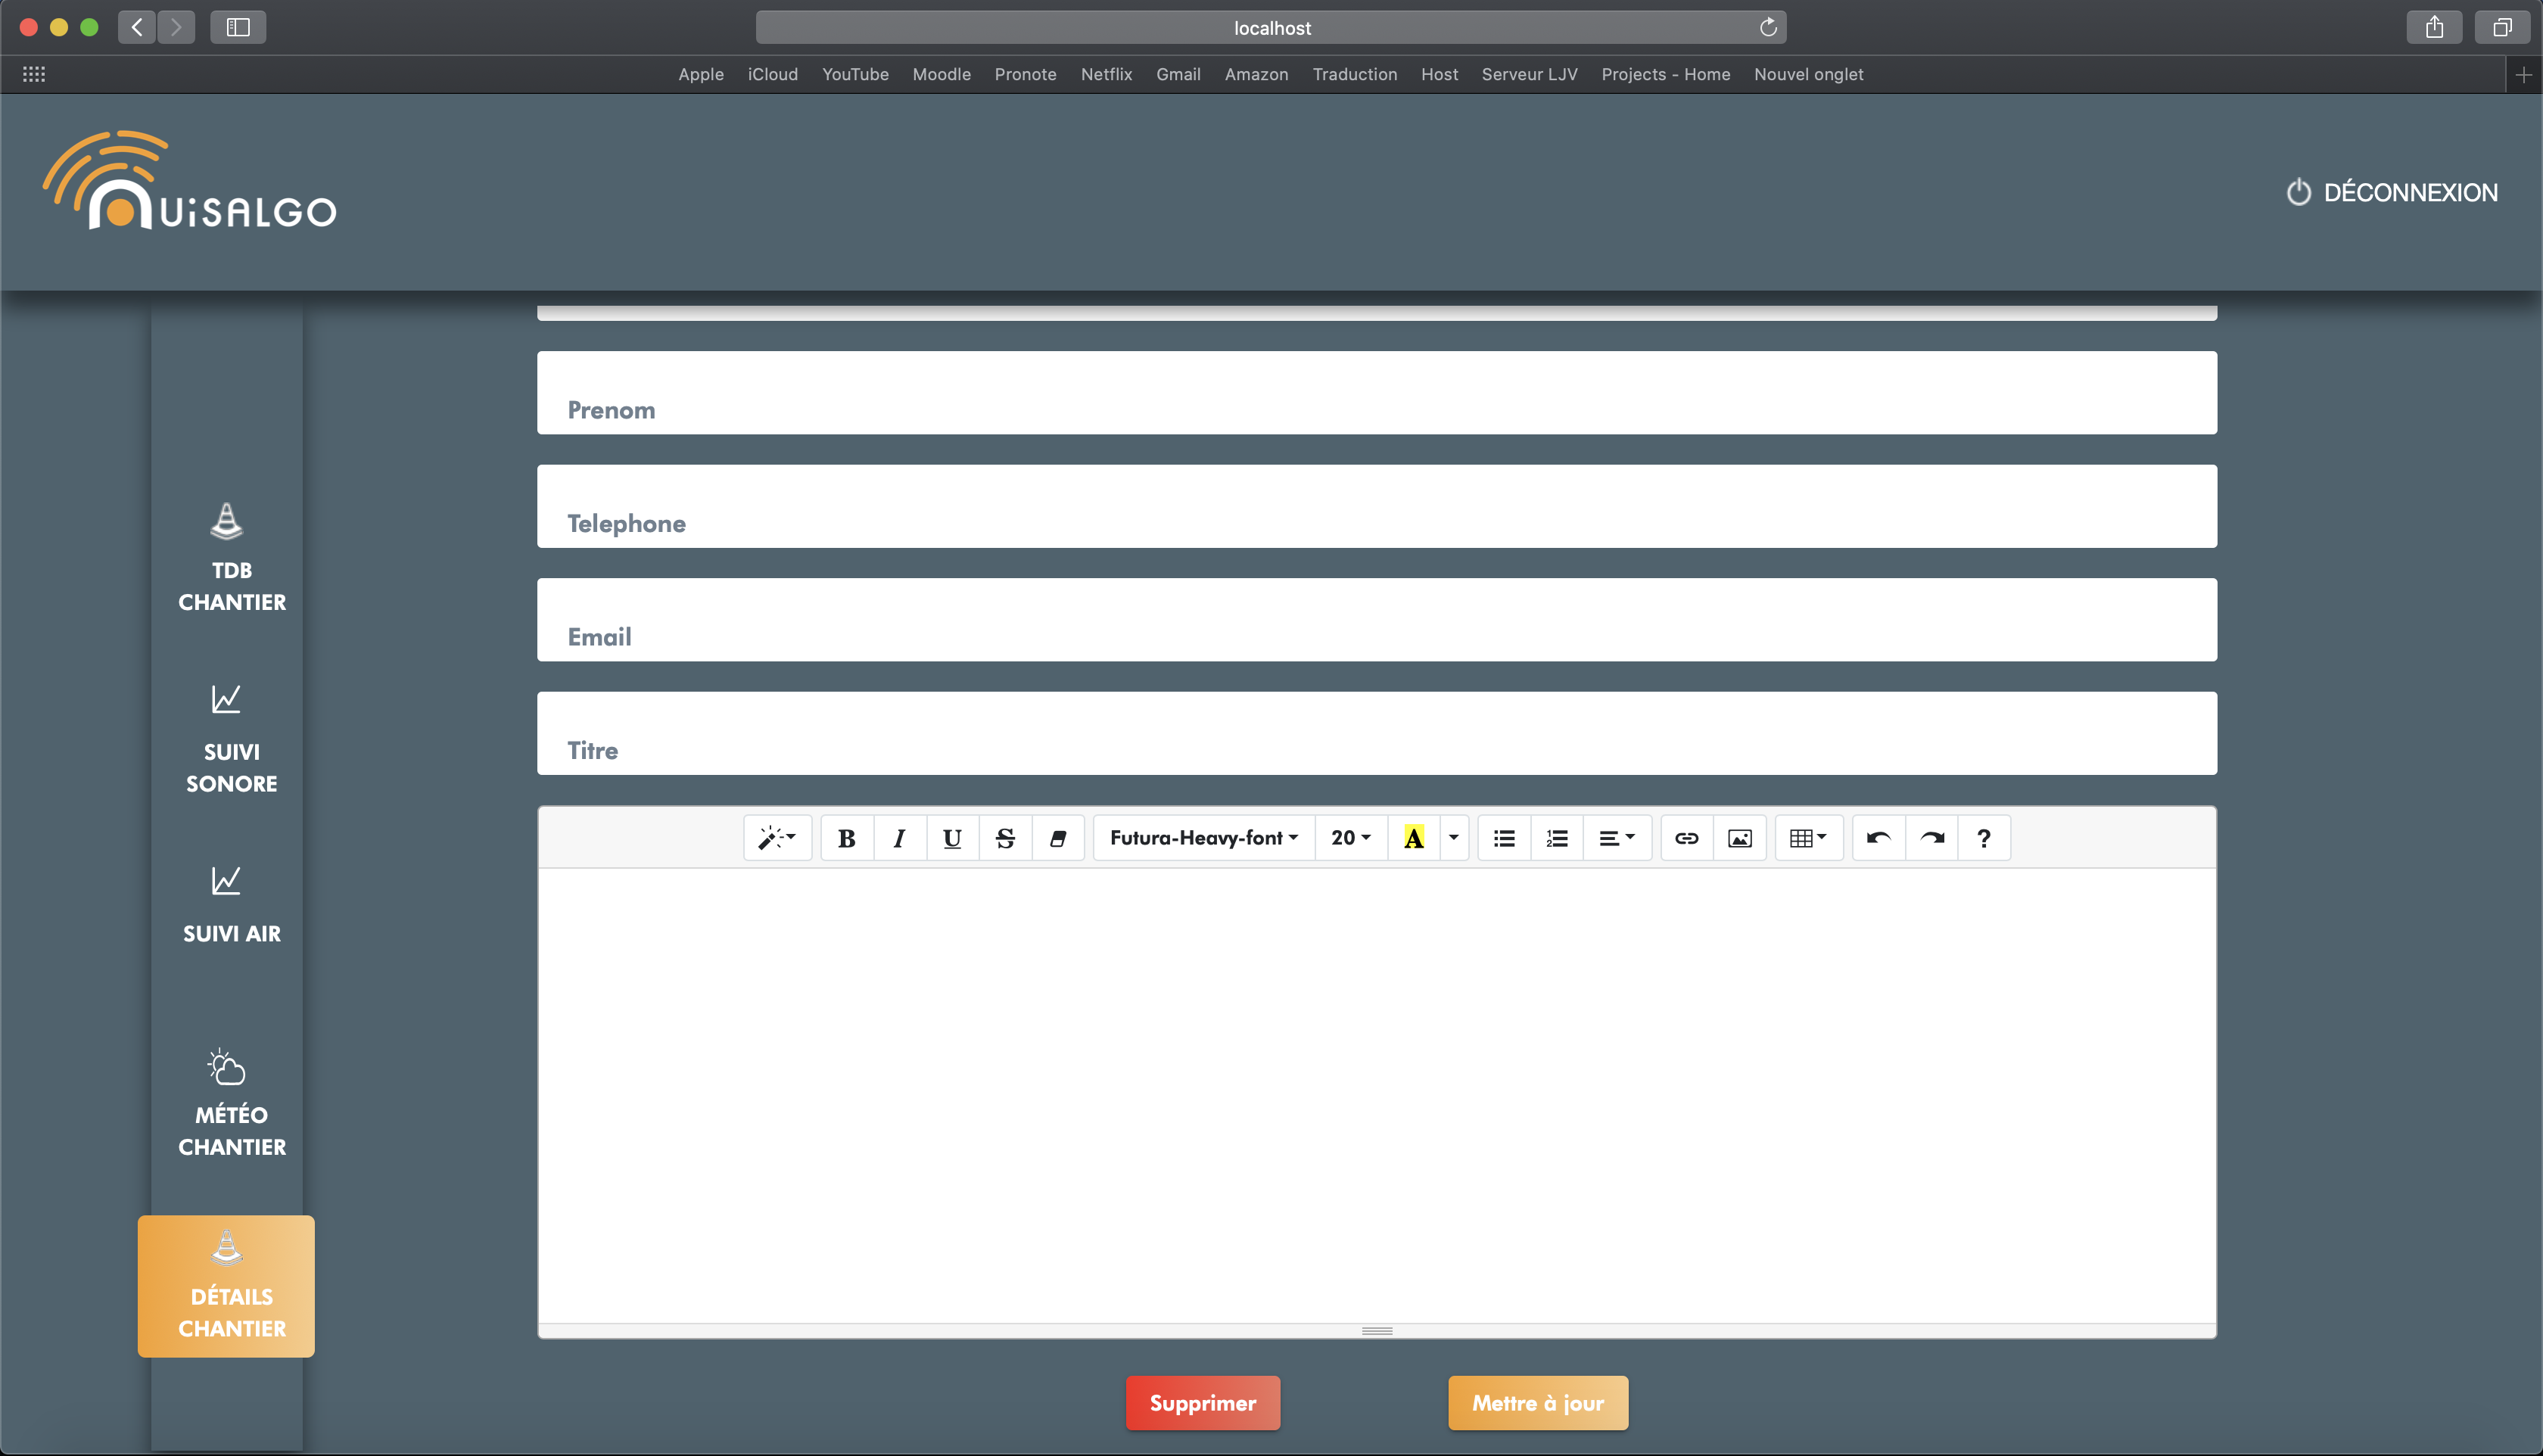Image resolution: width=2543 pixels, height=1456 pixels.
Task: Go back with Safari back arrow
Action: pos(137,27)
